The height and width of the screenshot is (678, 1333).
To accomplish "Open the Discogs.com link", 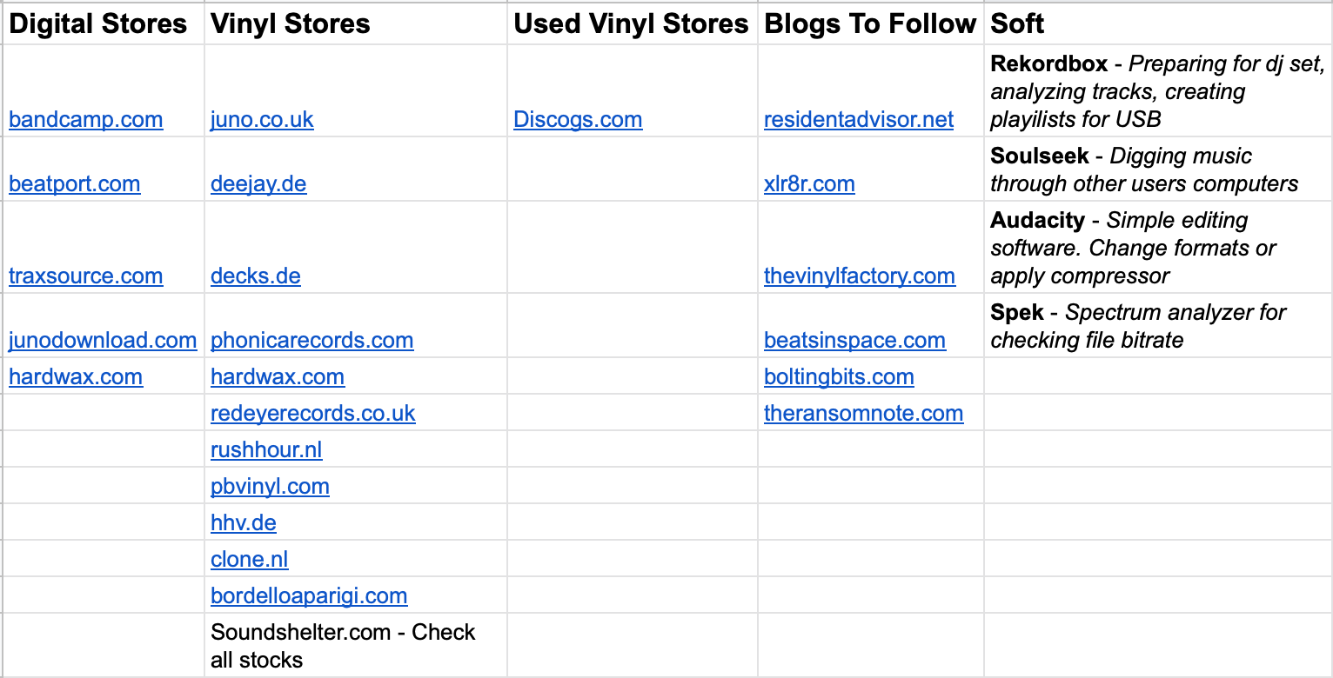I will (578, 119).
